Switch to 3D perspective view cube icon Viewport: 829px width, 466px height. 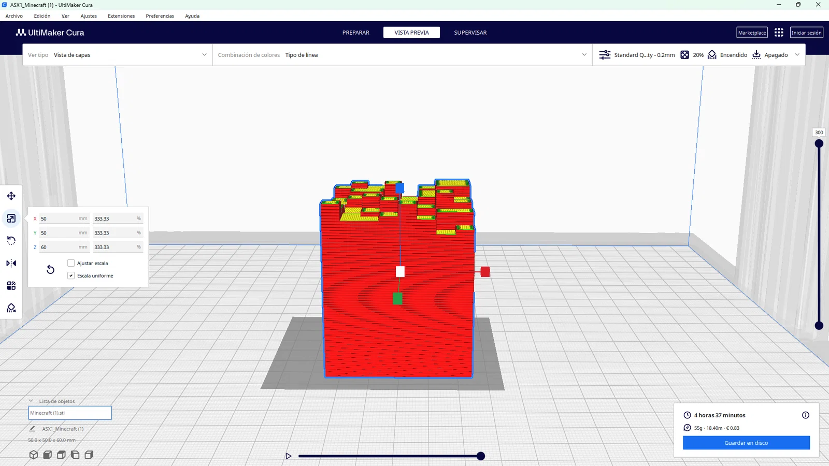click(x=34, y=455)
